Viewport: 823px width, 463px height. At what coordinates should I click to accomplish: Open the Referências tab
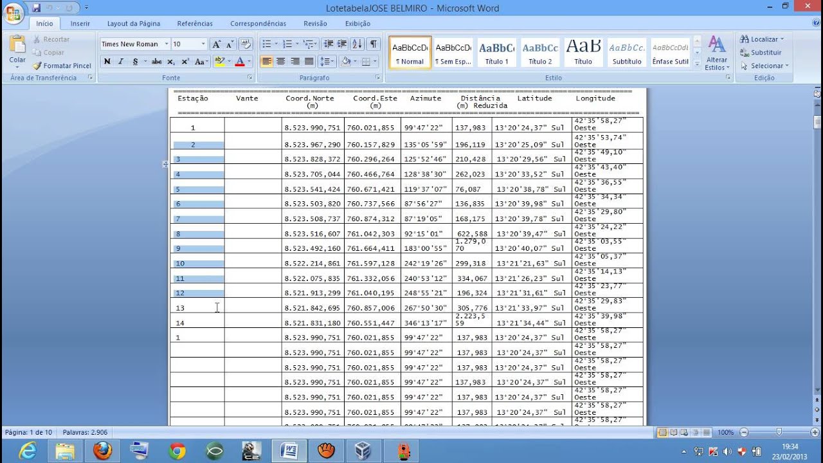[195, 24]
